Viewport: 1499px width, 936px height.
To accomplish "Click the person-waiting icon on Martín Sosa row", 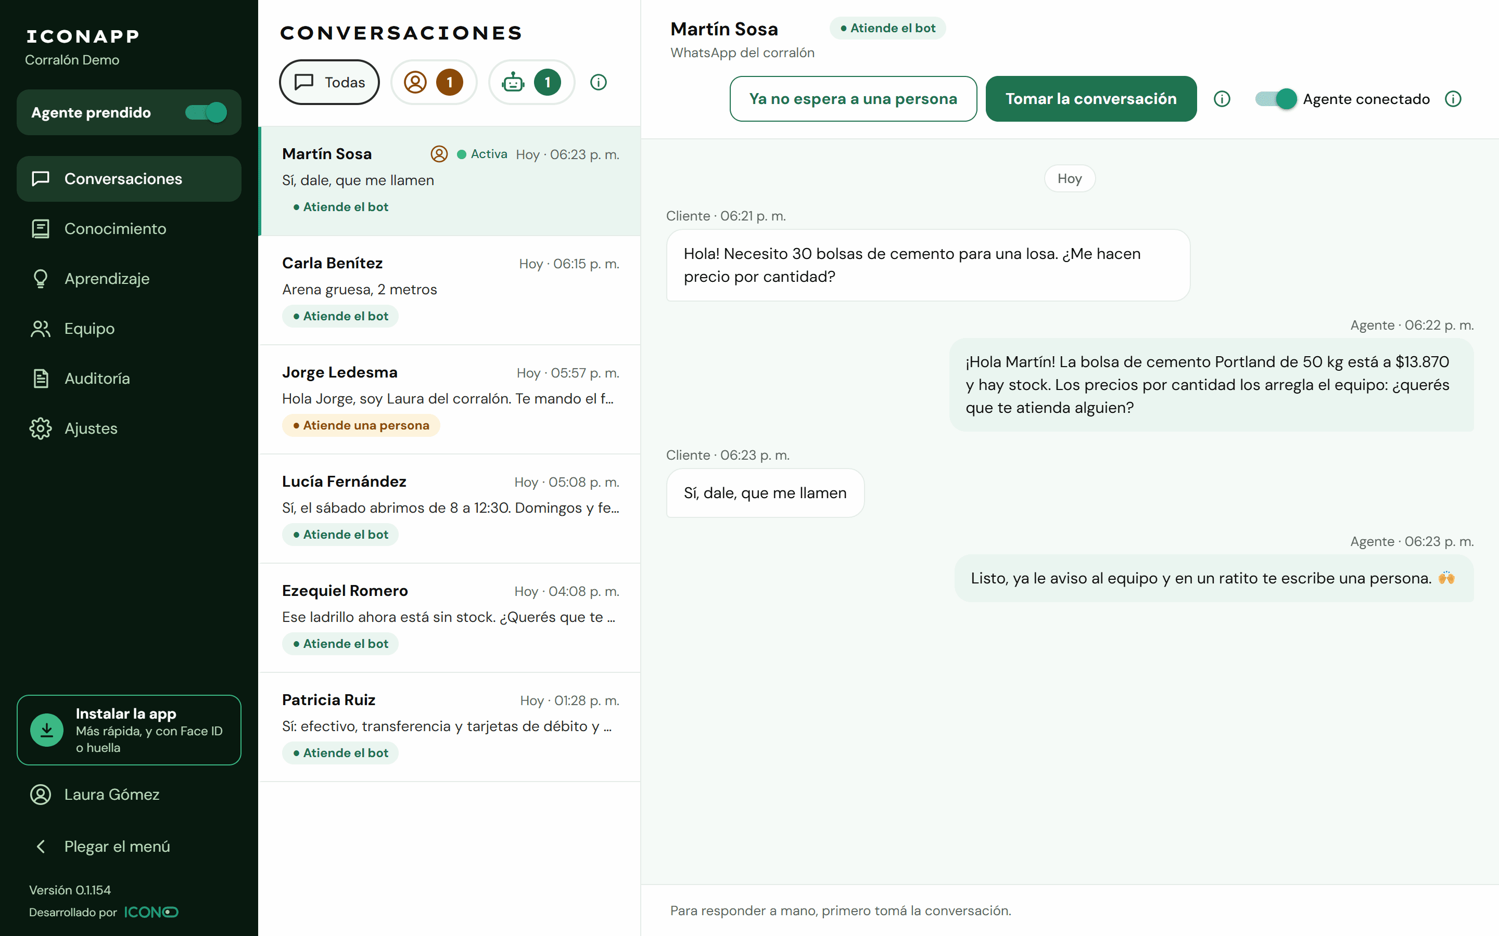I will 439,154.
